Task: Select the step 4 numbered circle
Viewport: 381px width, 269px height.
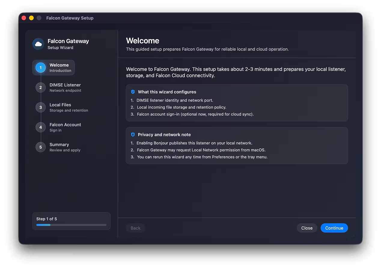Action: 41,127
